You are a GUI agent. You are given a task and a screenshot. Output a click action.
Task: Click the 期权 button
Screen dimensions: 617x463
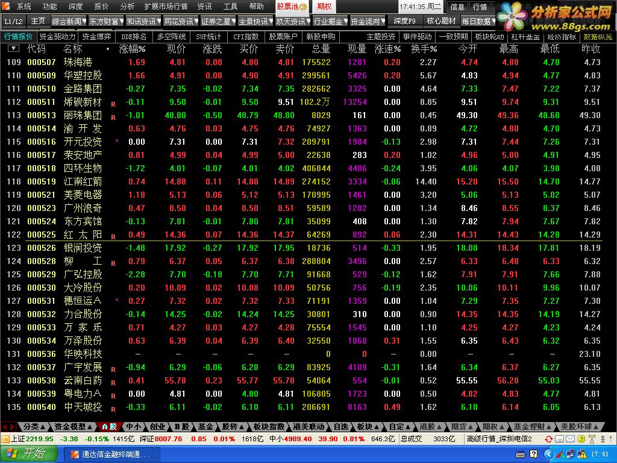(x=324, y=7)
